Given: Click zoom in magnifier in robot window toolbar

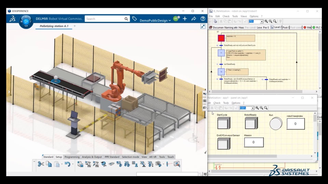Looking at the screenshot, I should click(266, 21).
